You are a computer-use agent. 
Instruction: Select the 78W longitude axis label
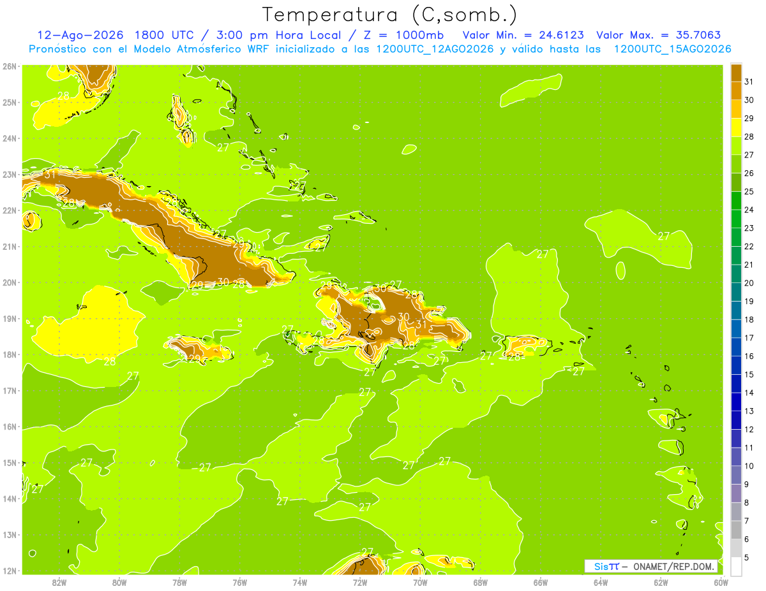(179, 582)
